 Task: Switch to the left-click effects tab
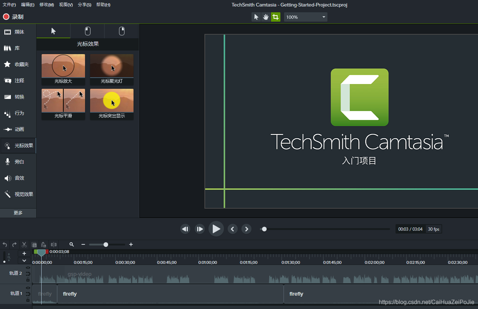click(88, 31)
